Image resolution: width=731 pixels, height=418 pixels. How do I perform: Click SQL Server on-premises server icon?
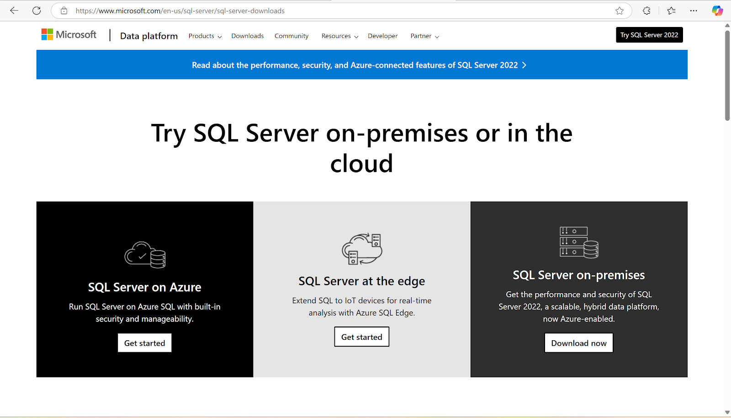tap(579, 242)
